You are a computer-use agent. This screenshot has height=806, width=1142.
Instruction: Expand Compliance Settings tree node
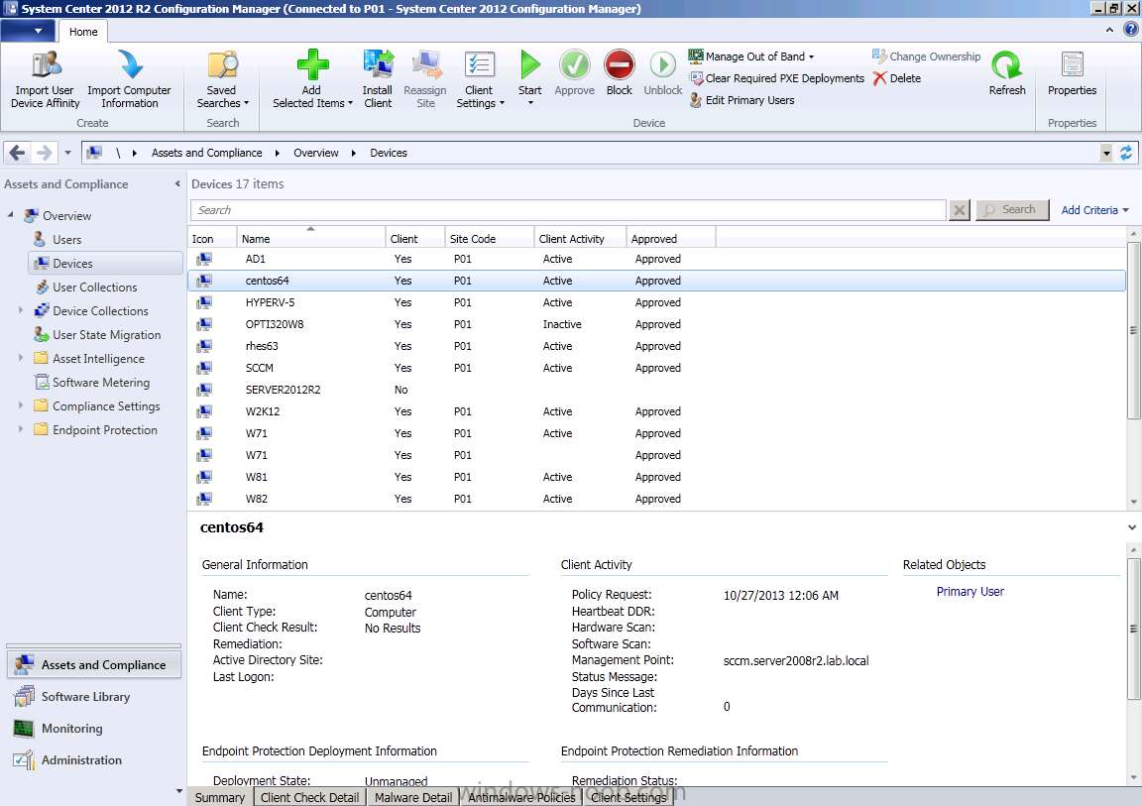(x=21, y=404)
